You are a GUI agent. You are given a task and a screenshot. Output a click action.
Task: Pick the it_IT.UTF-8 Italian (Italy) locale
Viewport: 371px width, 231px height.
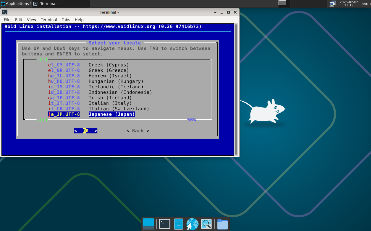click(90, 103)
